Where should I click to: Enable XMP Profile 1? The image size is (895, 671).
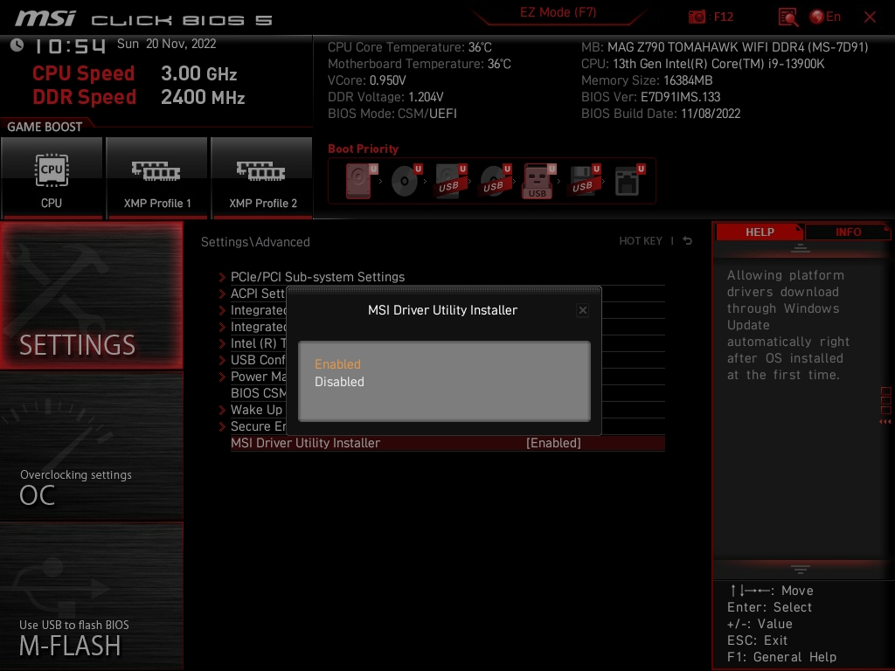pyautogui.click(x=157, y=178)
